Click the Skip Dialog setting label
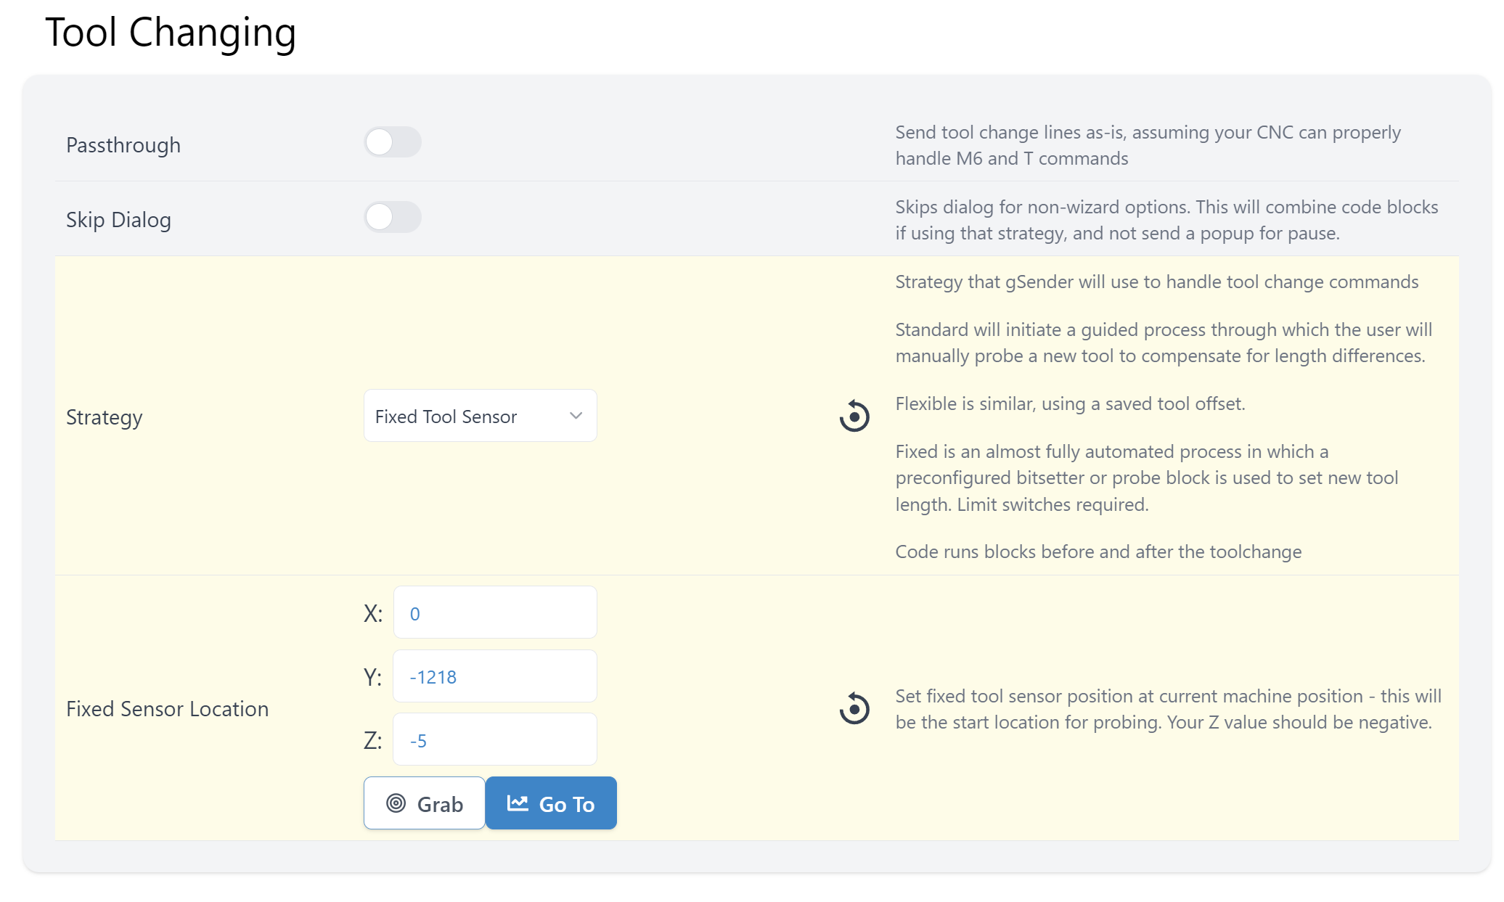 pos(118,220)
